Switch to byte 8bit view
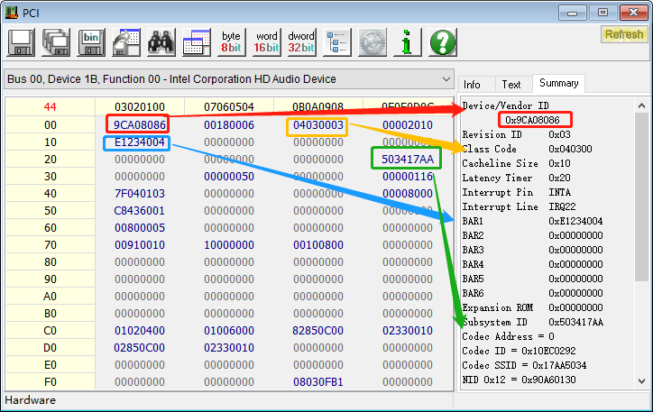 coord(231,42)
